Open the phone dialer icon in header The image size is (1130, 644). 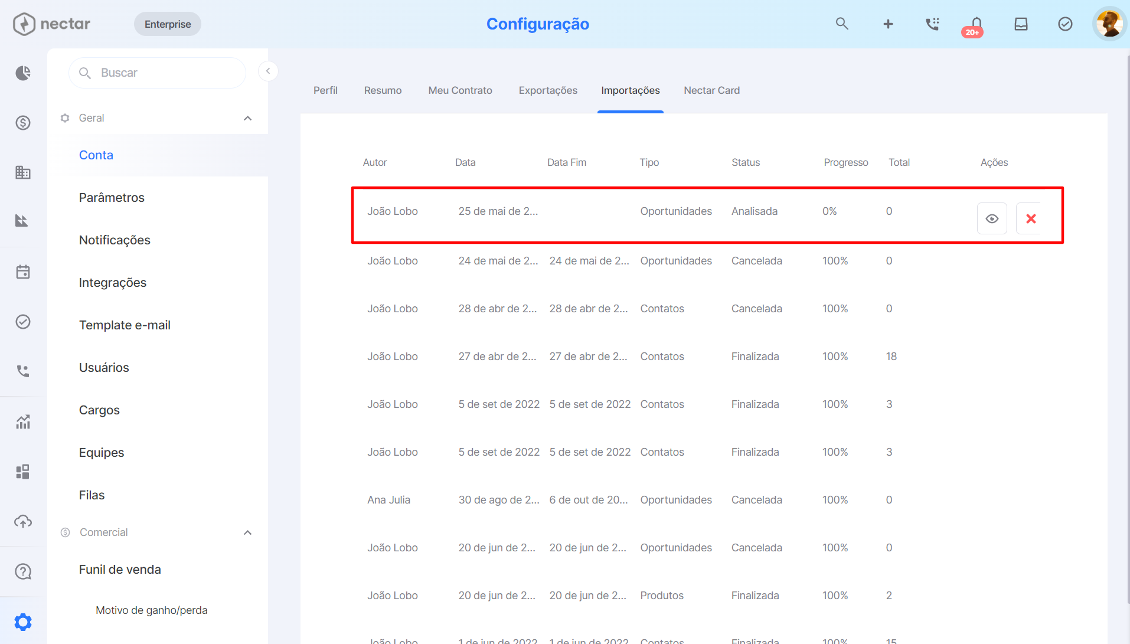tap(932, 24)
